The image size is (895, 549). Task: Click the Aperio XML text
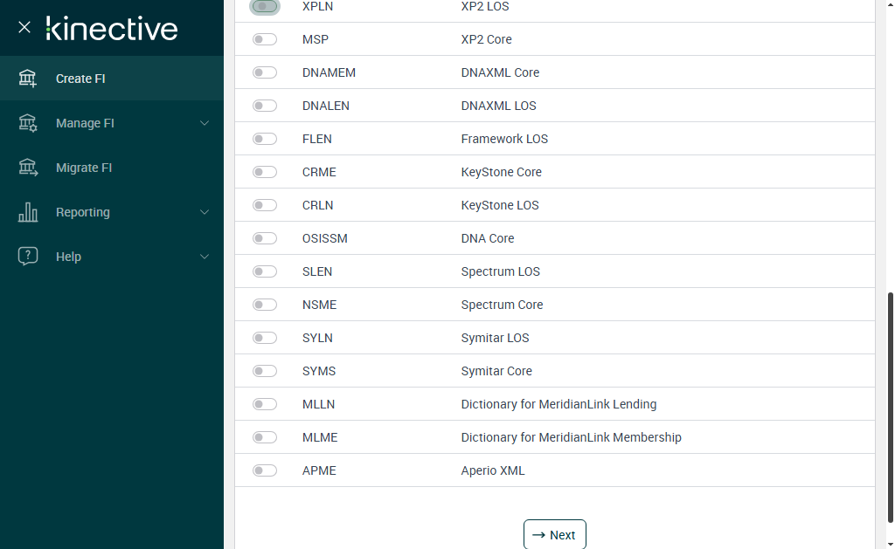493,470
